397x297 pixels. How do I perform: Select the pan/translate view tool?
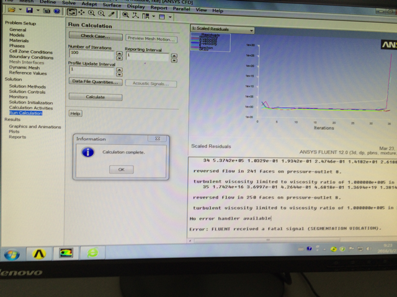click(x=81, y=12)
